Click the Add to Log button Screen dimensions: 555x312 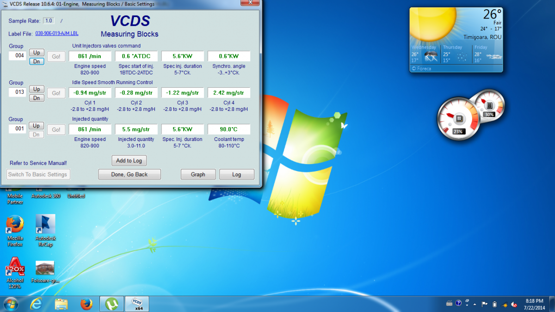[129, 160]
